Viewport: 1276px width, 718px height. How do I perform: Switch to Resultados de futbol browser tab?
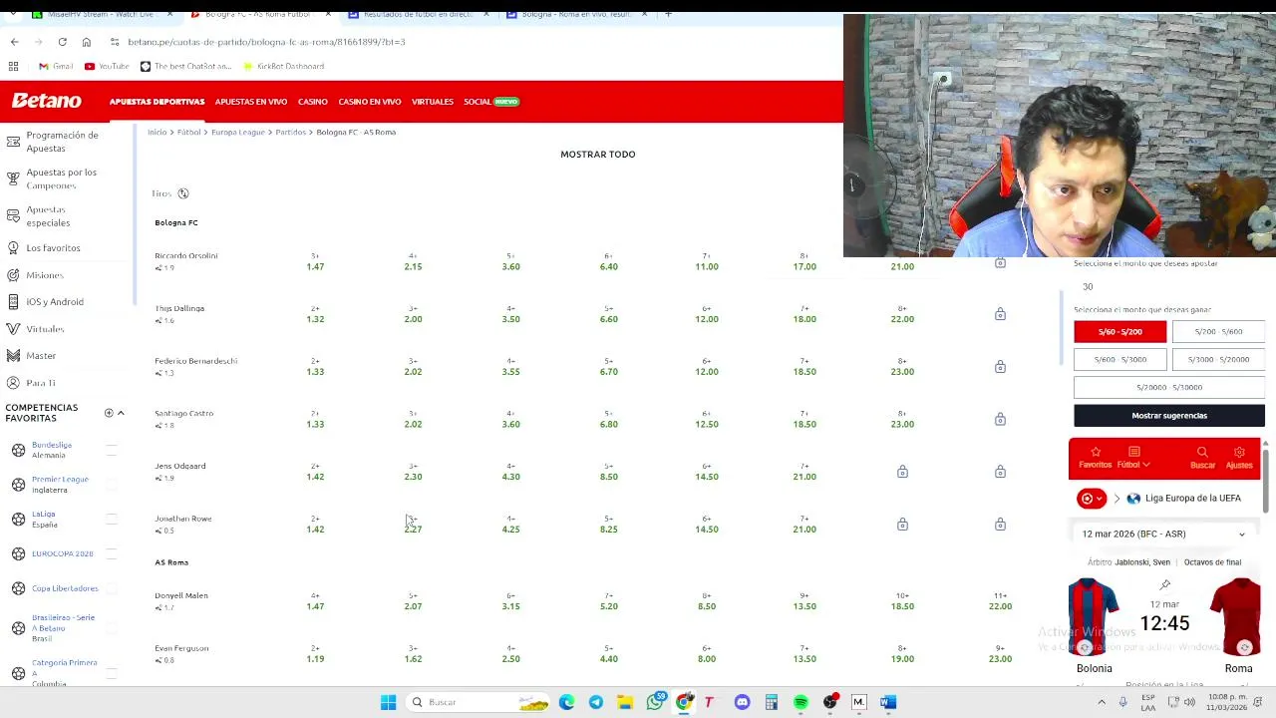click(417, 14)
